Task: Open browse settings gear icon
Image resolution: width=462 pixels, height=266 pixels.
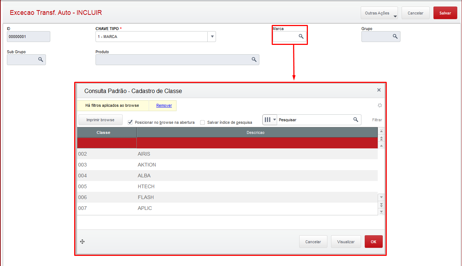Action: coord(380,106)
